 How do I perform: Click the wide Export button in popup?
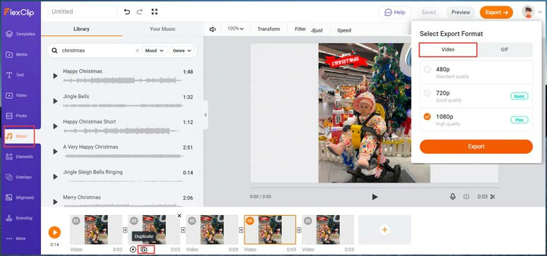[x=476, y=147]
